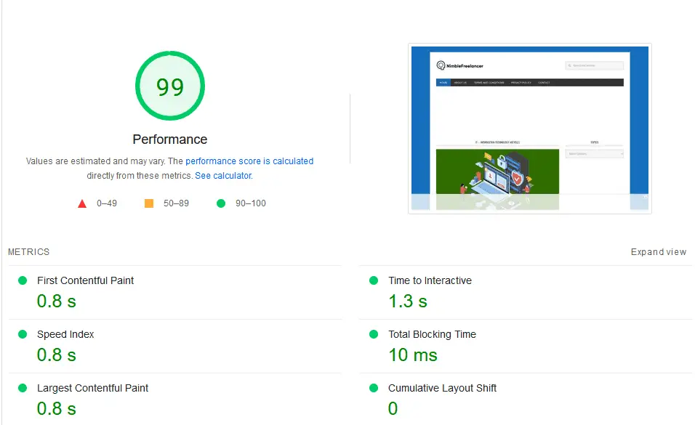Click the Total Blocking Time 10 ms value

pos(413,355)
